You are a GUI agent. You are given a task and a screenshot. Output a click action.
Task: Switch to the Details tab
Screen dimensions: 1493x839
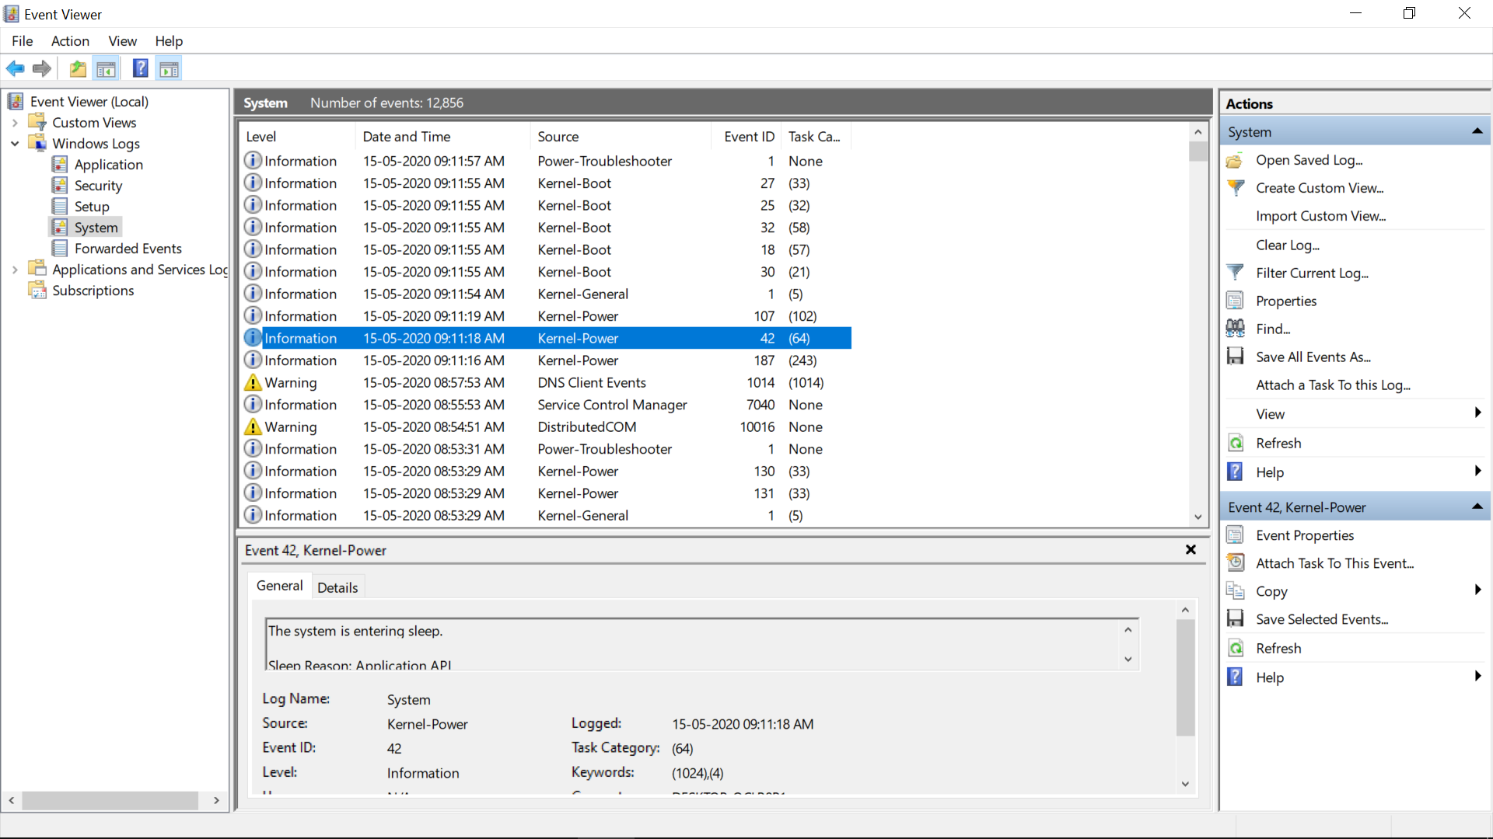click(x=337, y=587)
